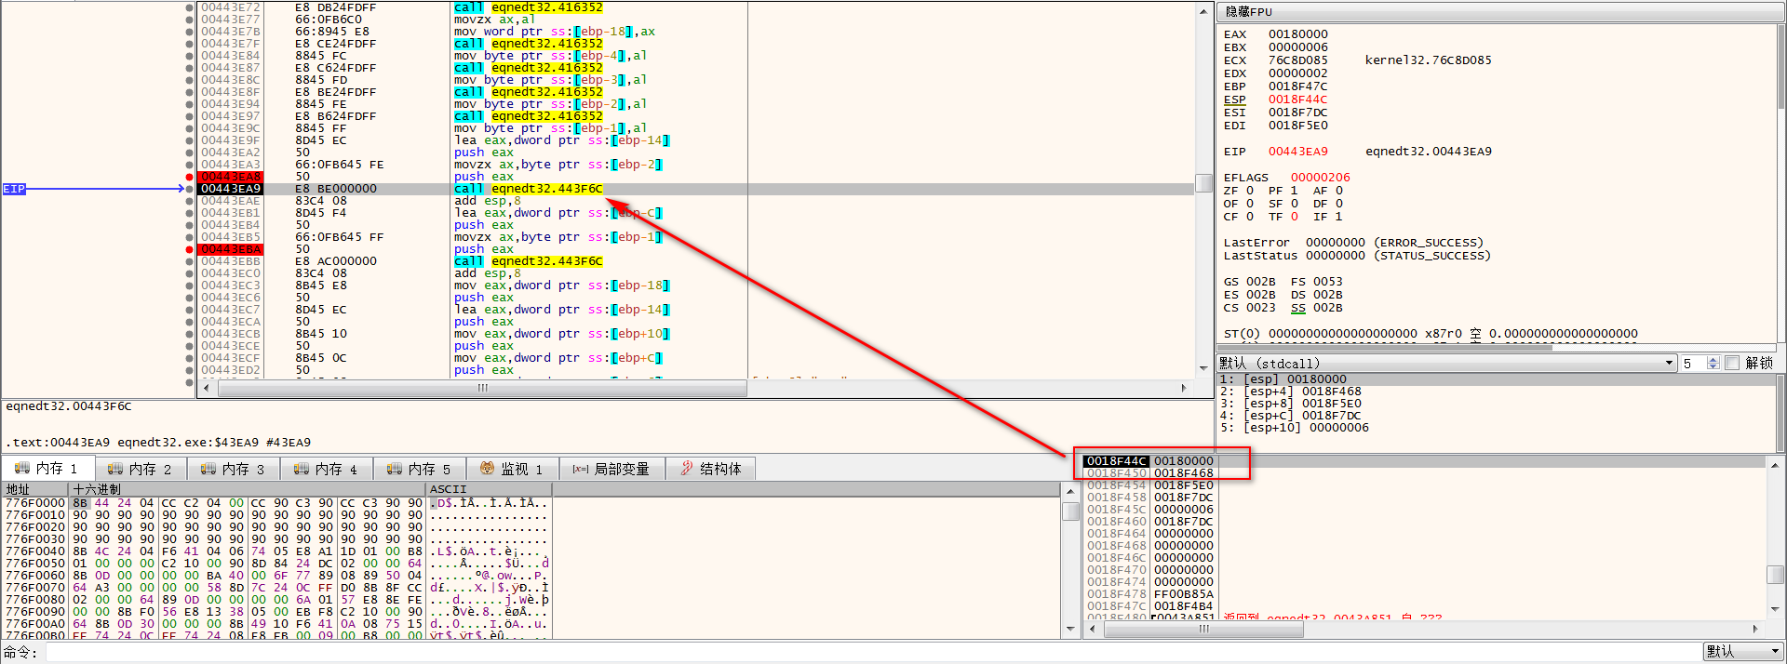The height and width of the screenshot is (664, 1787).
Task: Enable the 解锁 unlock checkbox
Action: 1732,363
